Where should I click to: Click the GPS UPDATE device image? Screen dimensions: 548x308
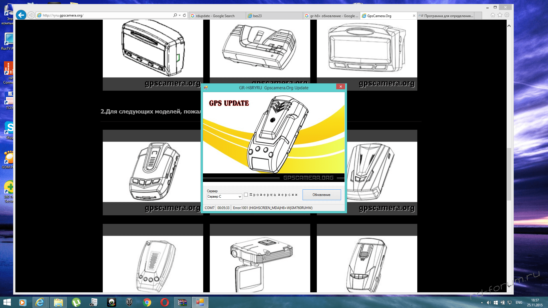(x=274, y=137)
